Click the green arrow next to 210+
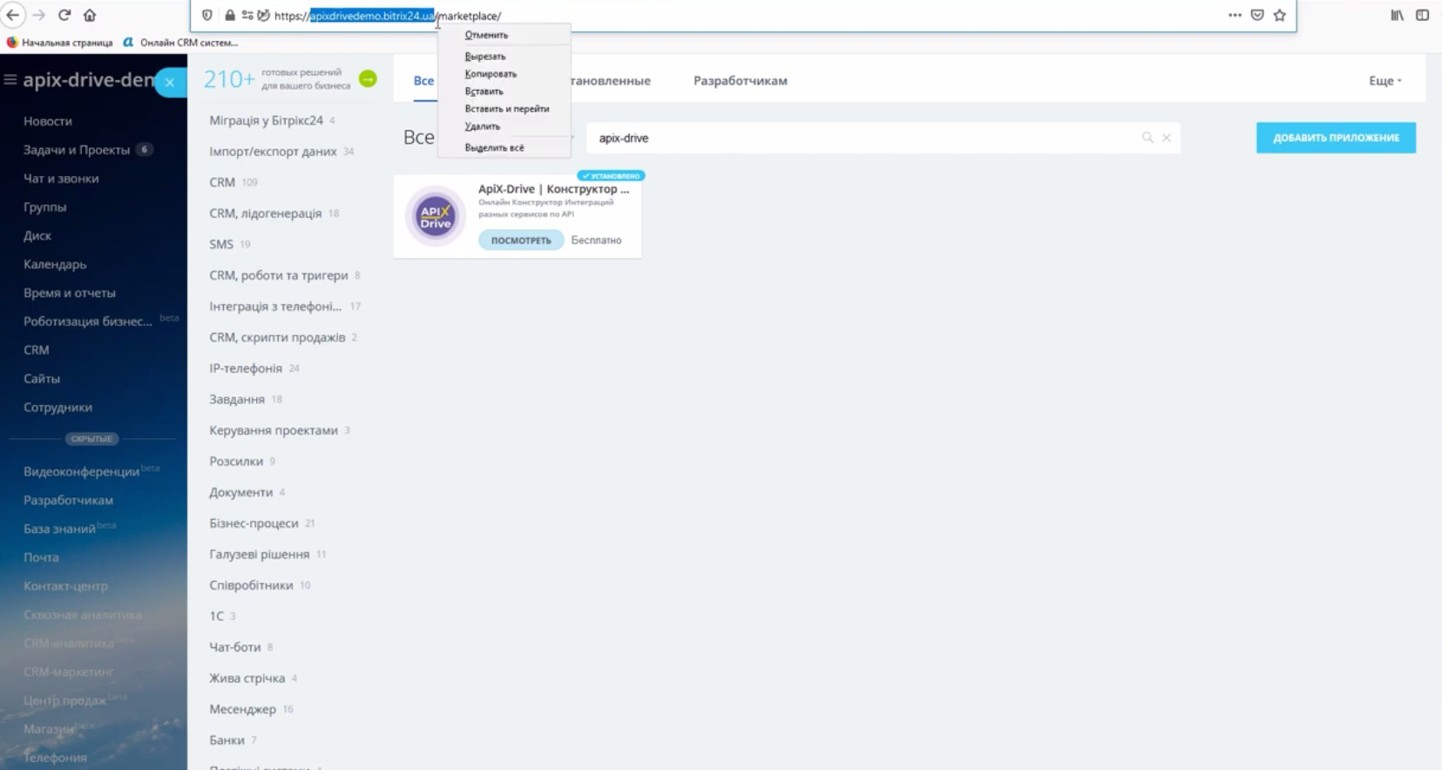Viewport: 1442px width, 770px height. (x=369, y=79)
